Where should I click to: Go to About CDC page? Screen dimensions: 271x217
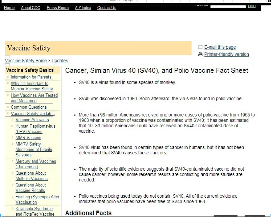point(31,8)
